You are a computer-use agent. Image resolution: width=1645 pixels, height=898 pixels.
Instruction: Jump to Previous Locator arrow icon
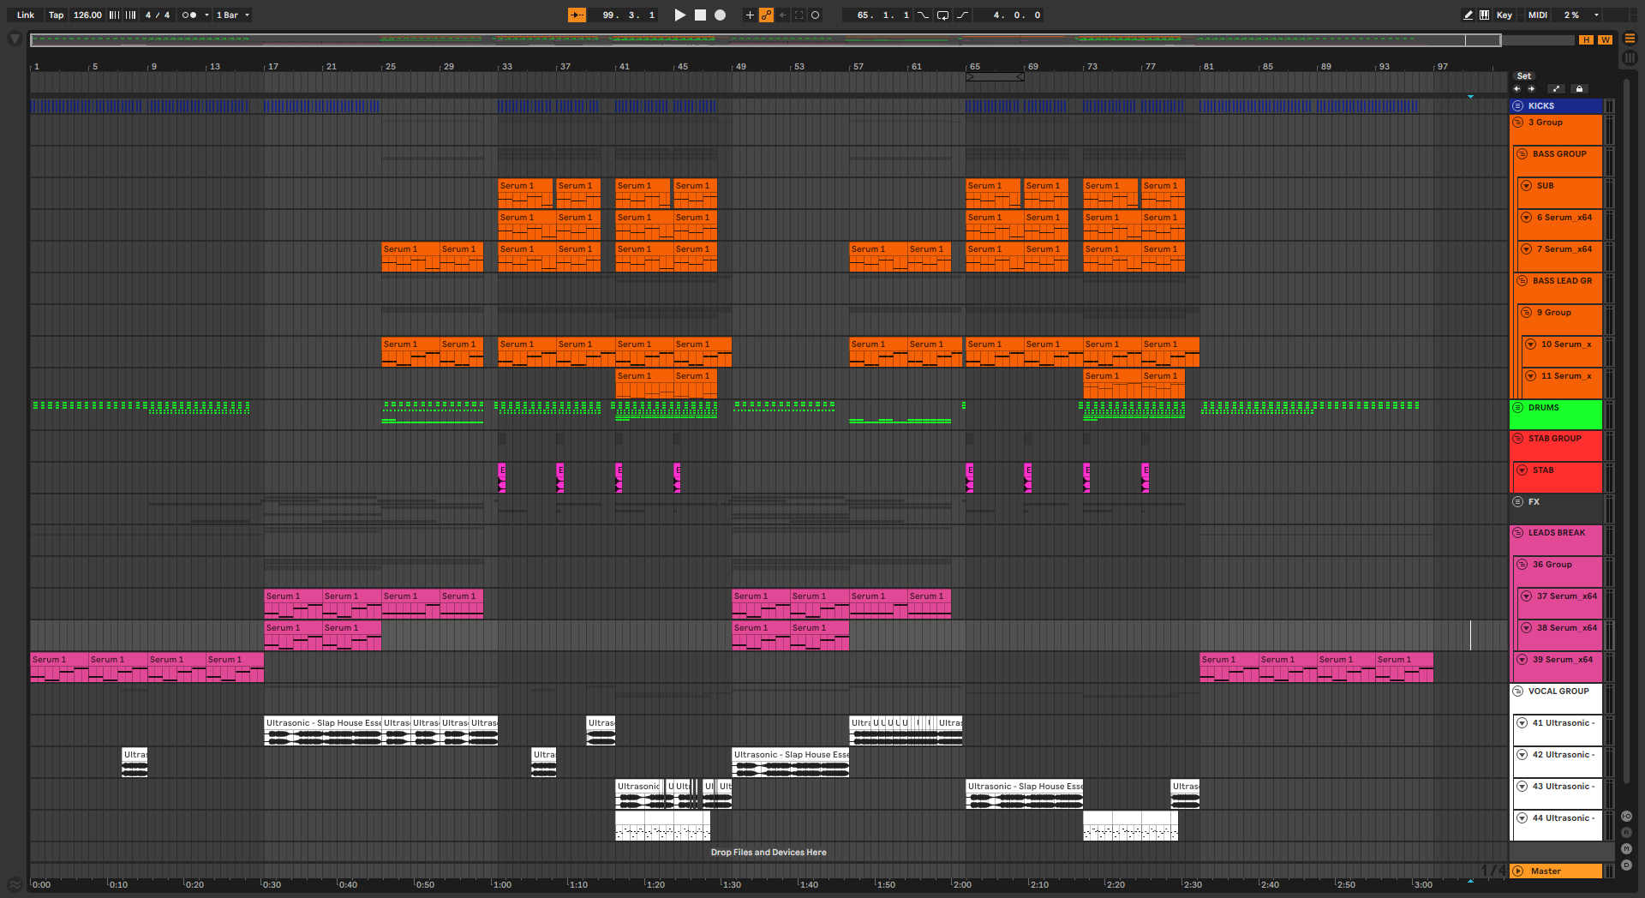[1516, 89]
